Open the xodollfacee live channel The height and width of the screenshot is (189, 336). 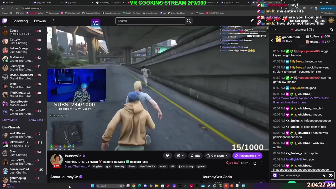click(x=23, y=135)
